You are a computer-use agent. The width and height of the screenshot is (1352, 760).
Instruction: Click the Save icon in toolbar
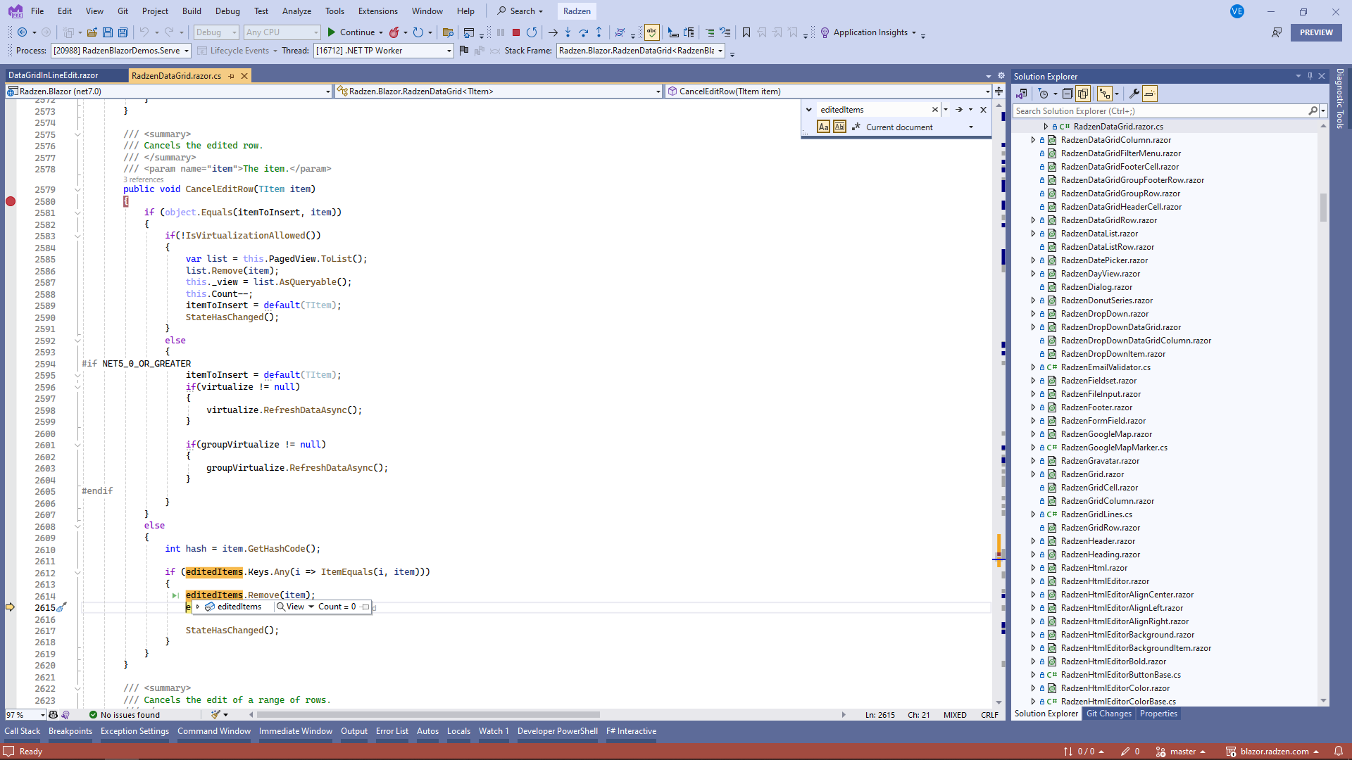click(x=108, y=32)
